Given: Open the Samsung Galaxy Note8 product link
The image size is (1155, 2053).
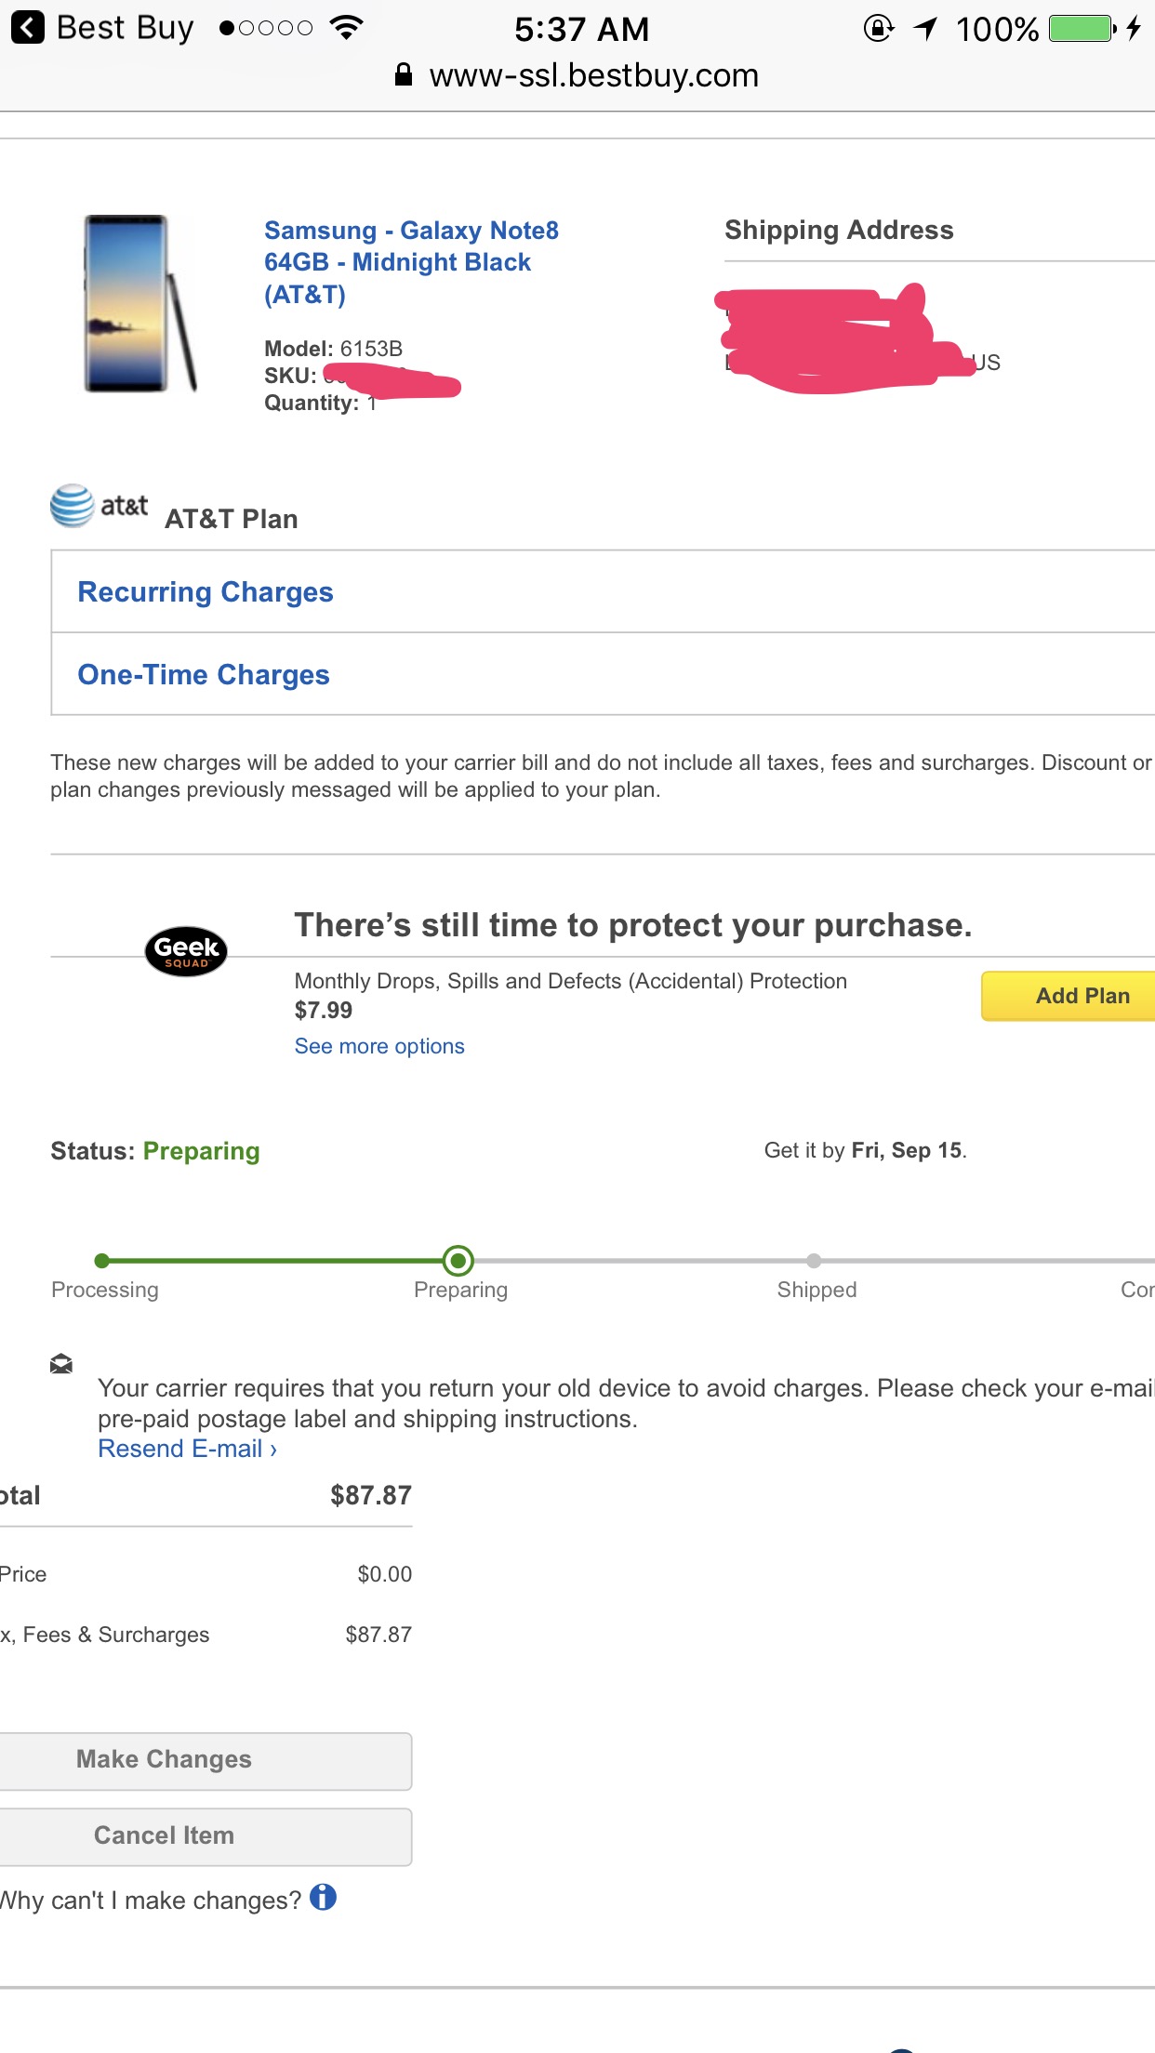Looking at the screenshot, I should pyautogui.click(x=411, y=262).
